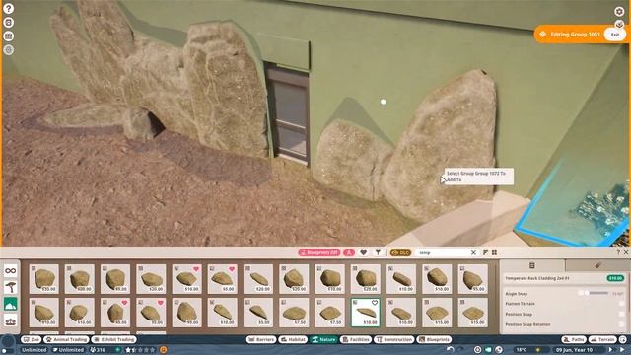Favorite the selected rock via heart outline

coord(375,303)
